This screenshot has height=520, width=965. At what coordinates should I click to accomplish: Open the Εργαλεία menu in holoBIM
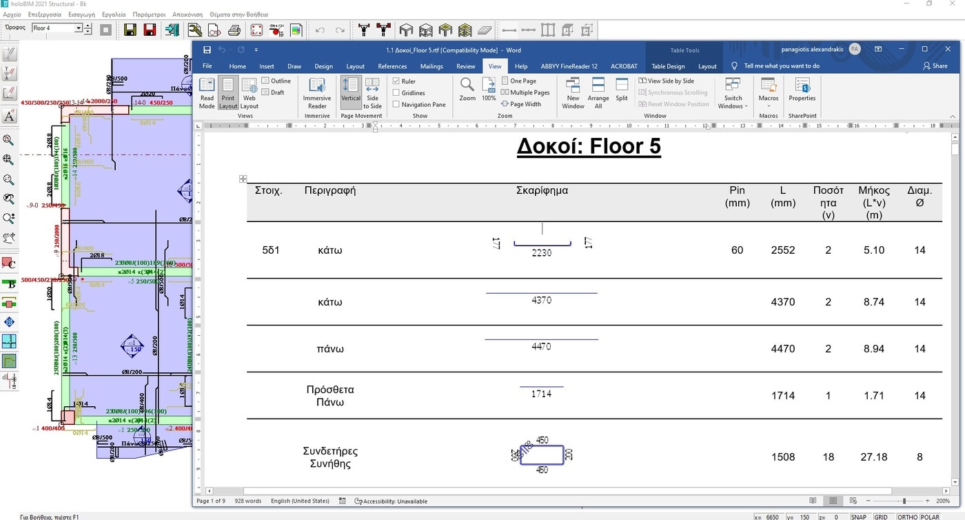pyautogui.click(x=114, y=14)
